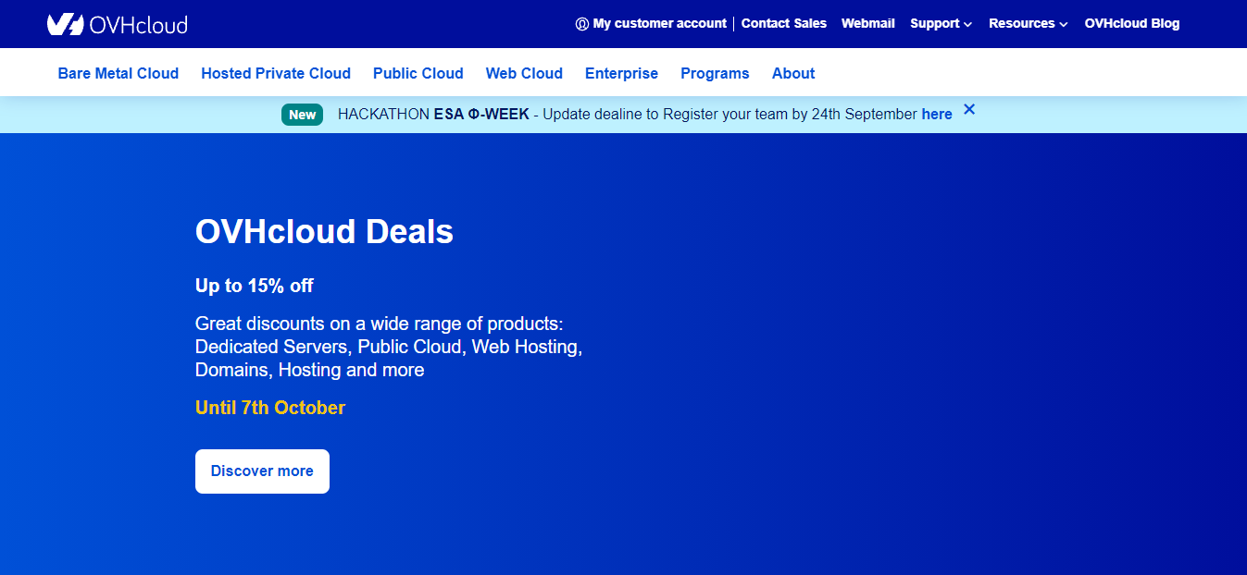Click the New badge in banner
1247x575 pixels.
tap(302, 115)
